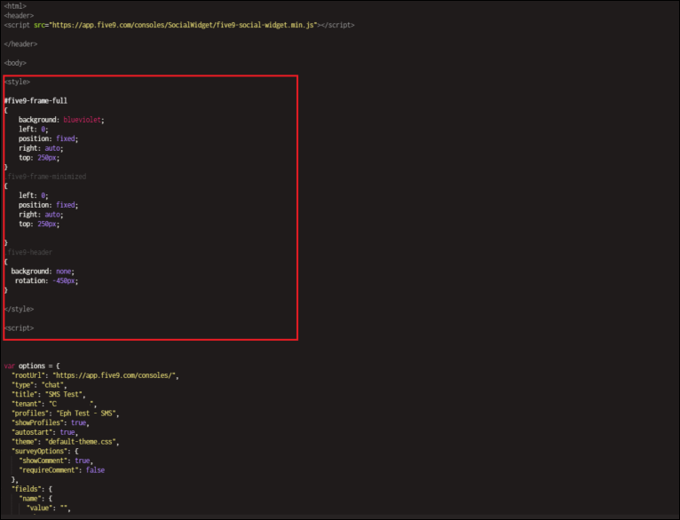Image resolution: width=680 pixels, height=520 pixels.
Task: Click the "fields": { line
Action: 32,489
